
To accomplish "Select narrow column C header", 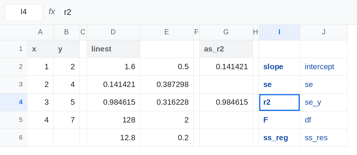I will (x=83, y=32).
